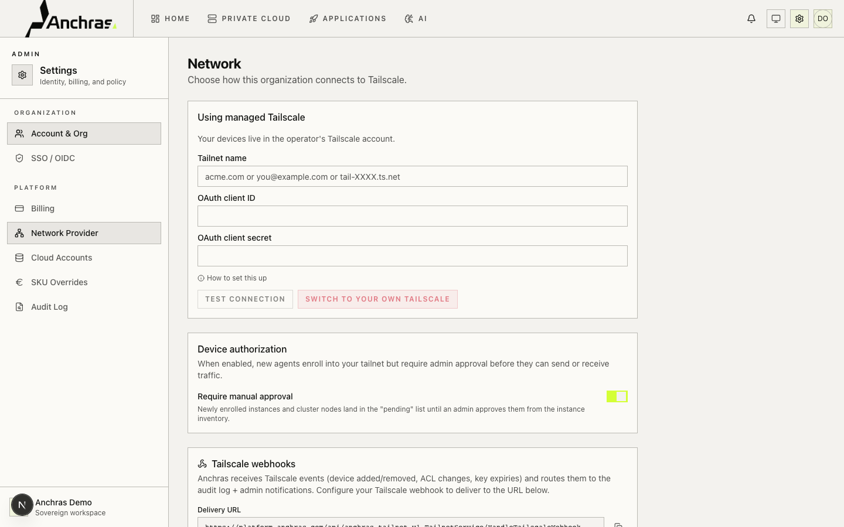Open SSO / OIDC settings
This screenshot has height=527, width=844.
(84, 158)
